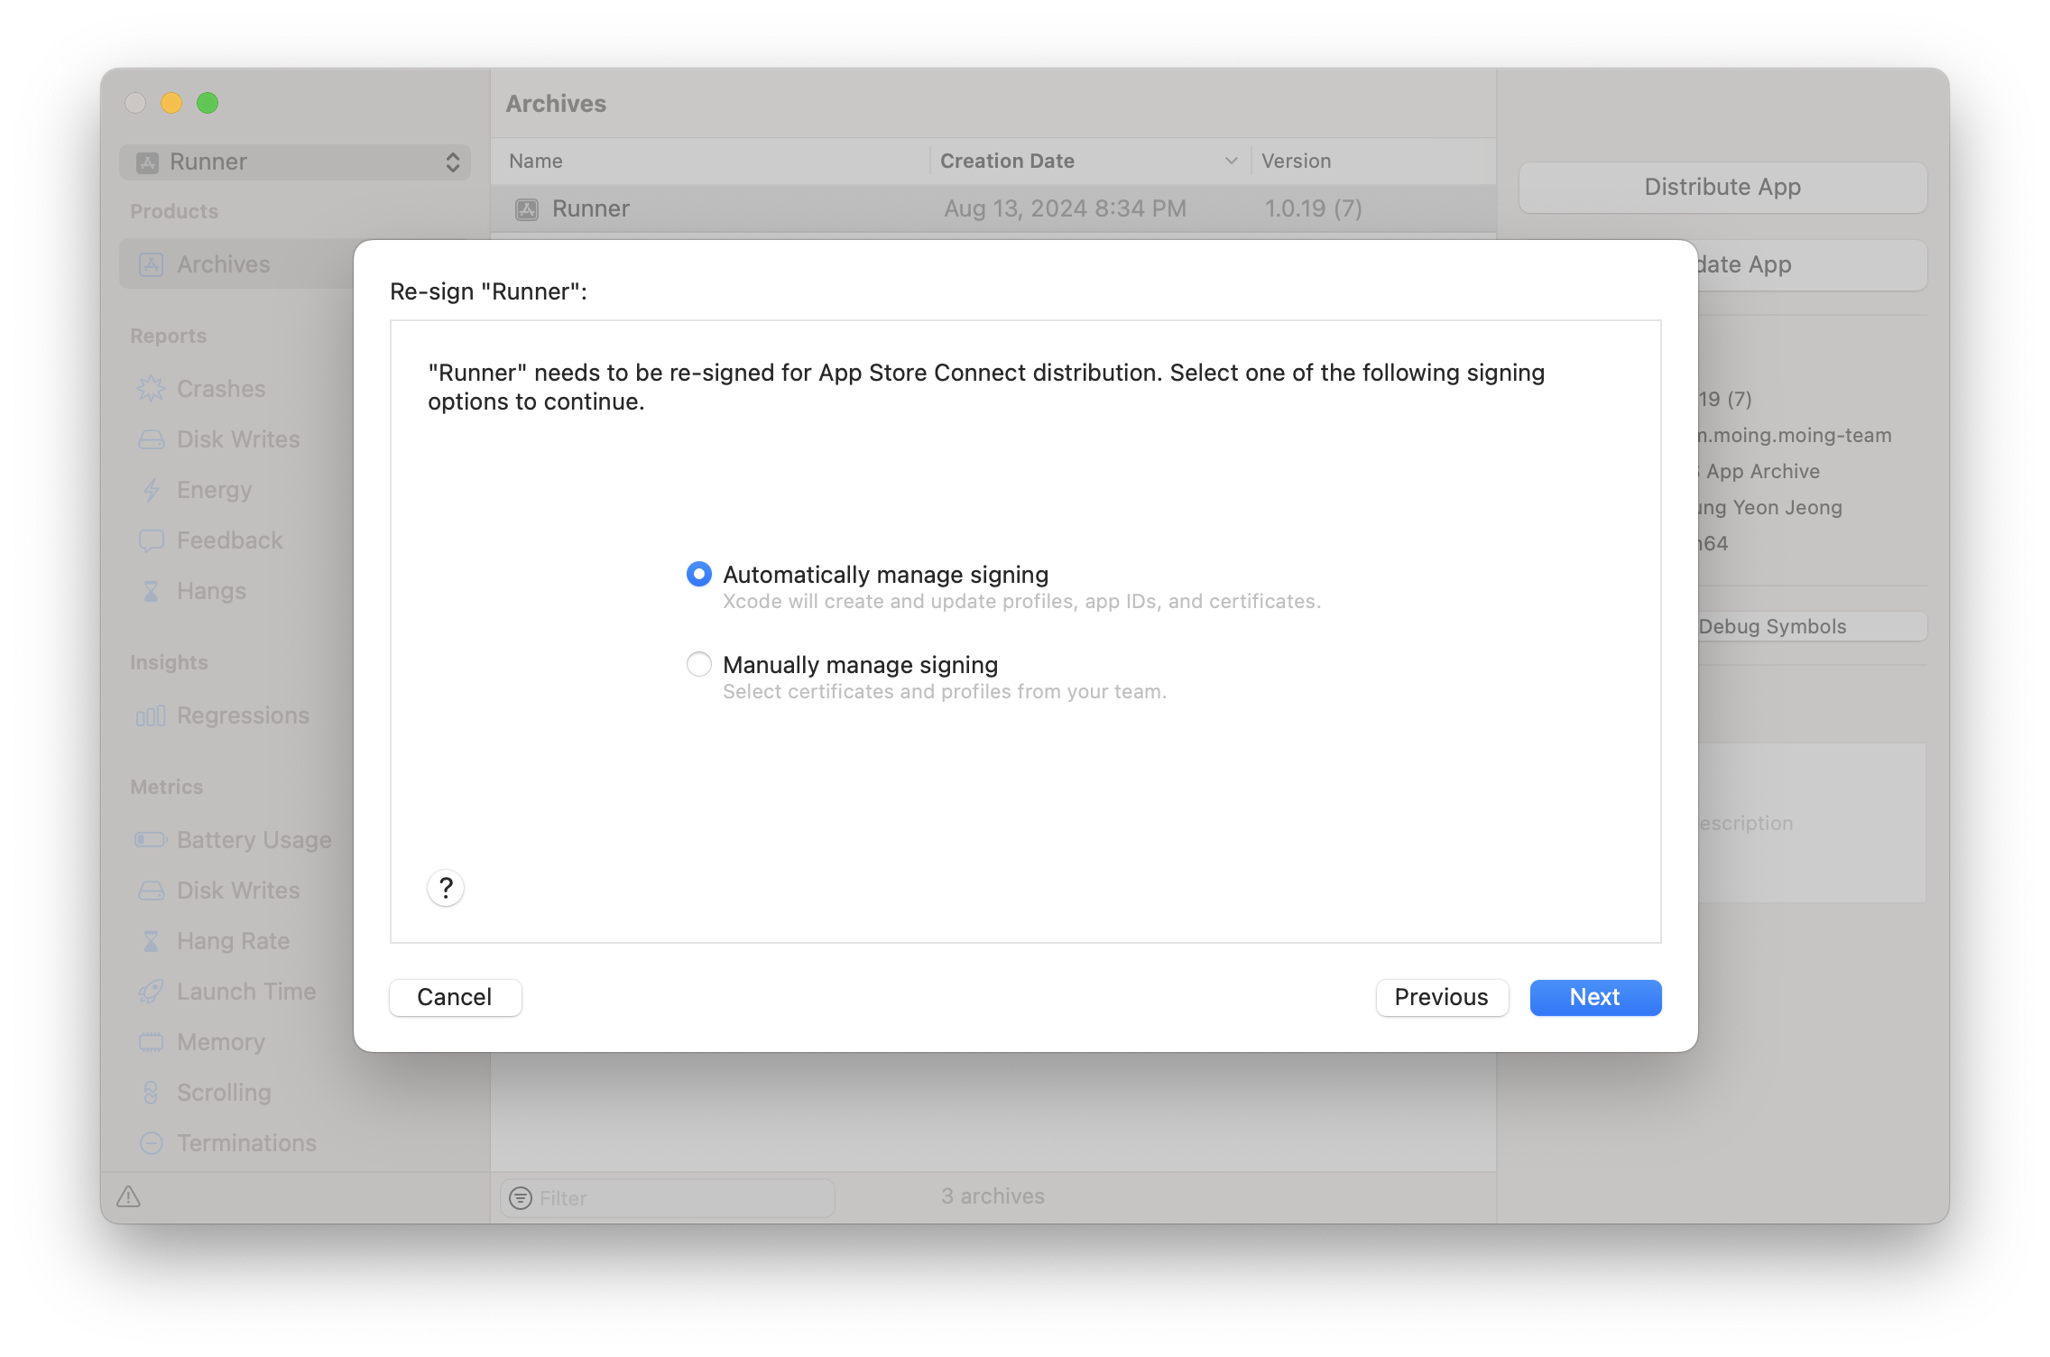Sort archives by Version column

[x=1296, y=161]
